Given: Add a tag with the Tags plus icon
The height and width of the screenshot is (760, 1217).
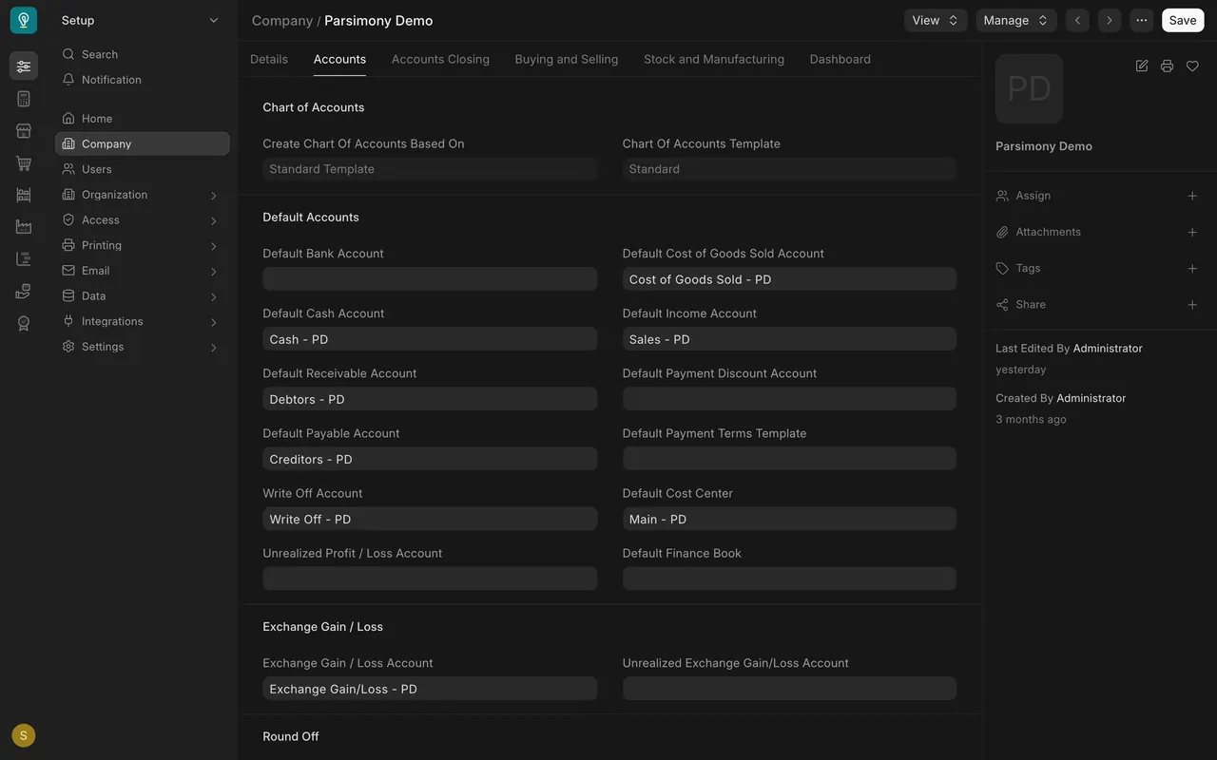Looking at the screenshot, I should tap(1192, 269).
